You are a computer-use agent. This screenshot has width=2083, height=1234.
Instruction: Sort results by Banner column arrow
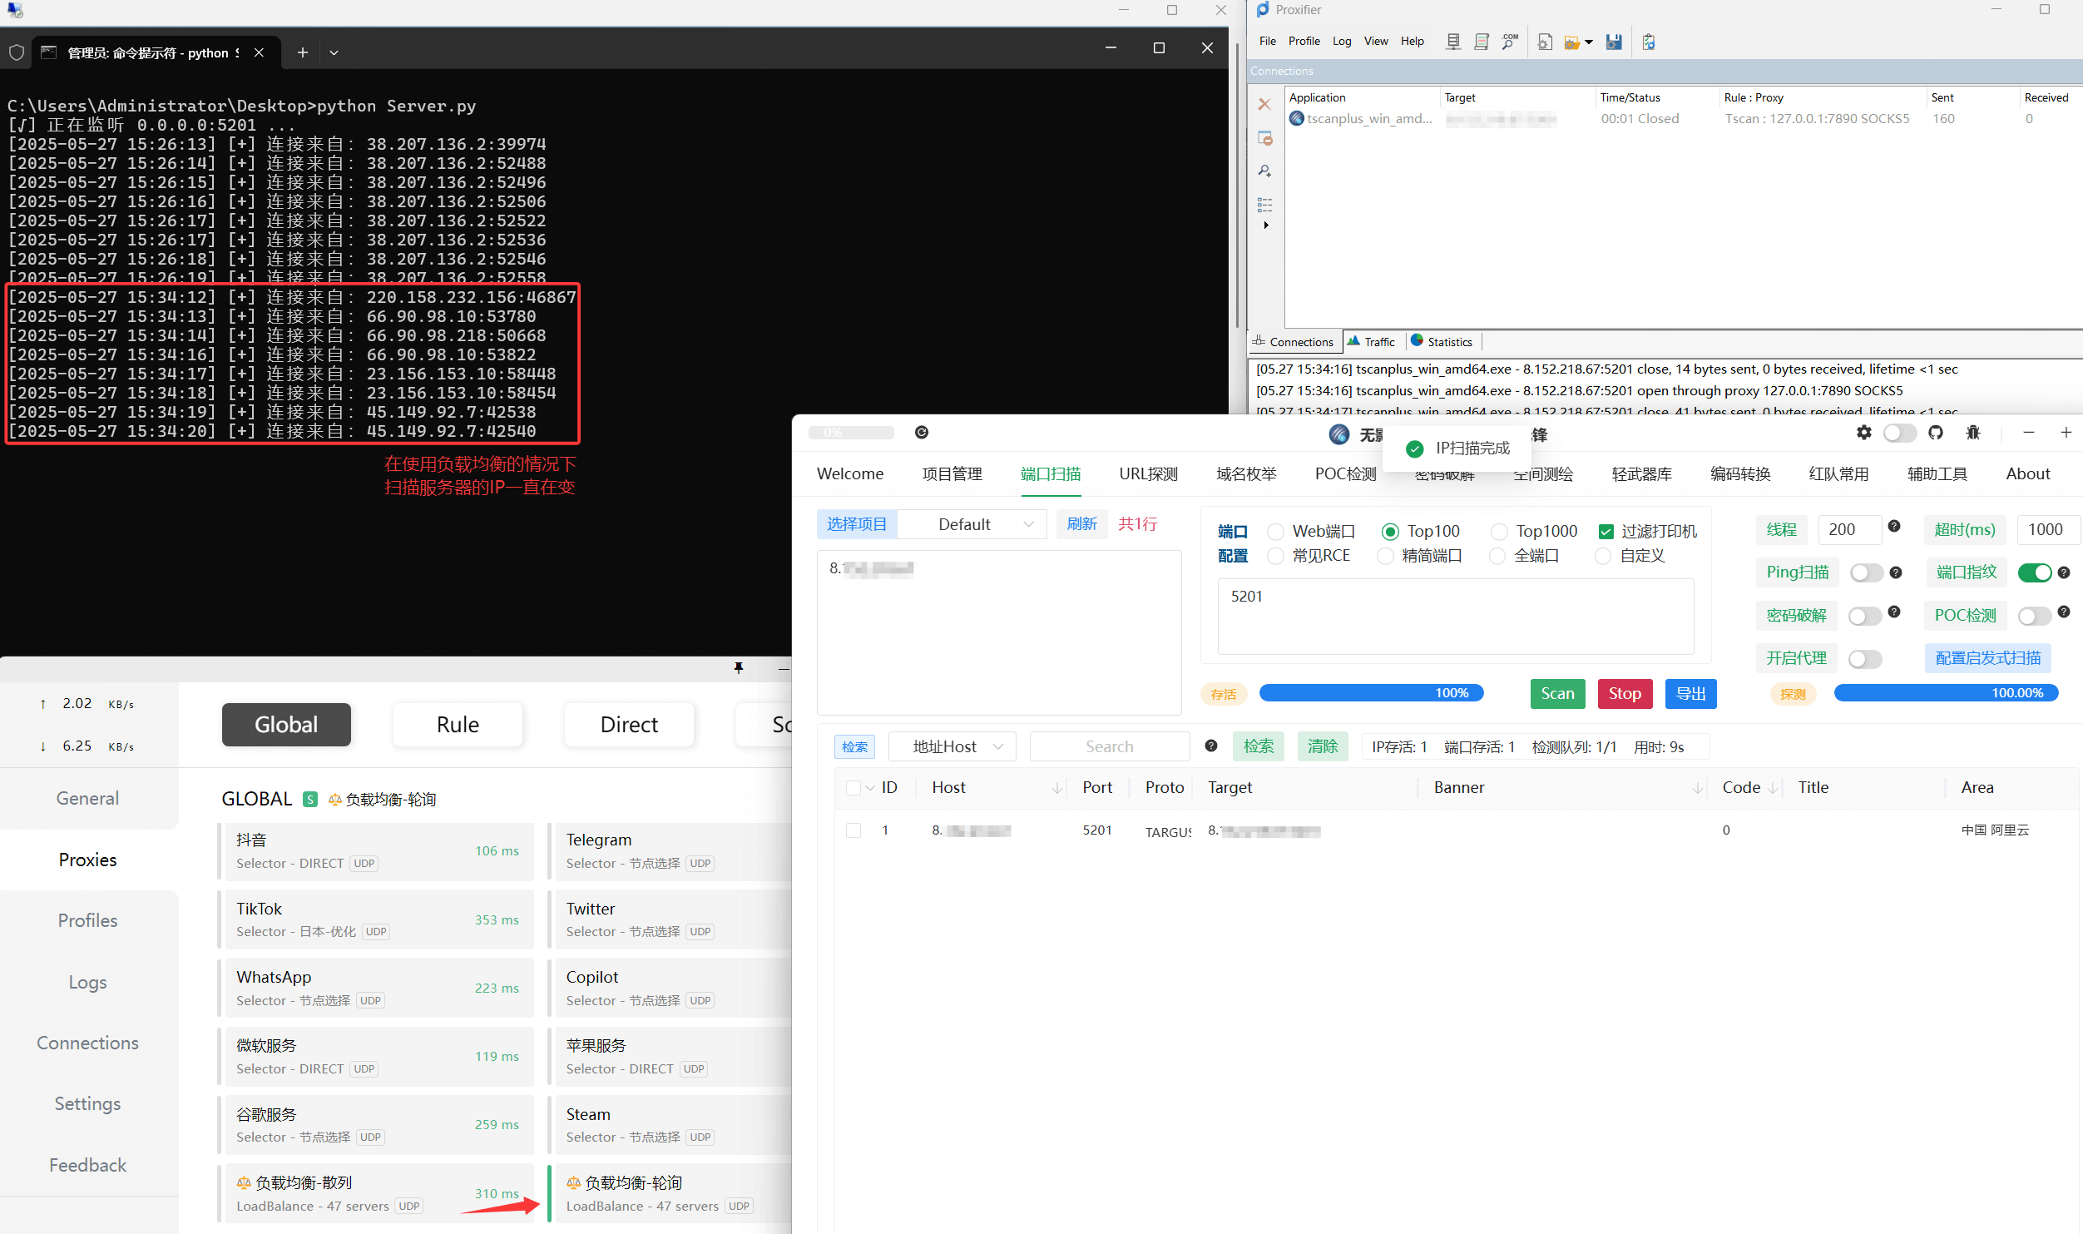click(x=1698, y=788)
